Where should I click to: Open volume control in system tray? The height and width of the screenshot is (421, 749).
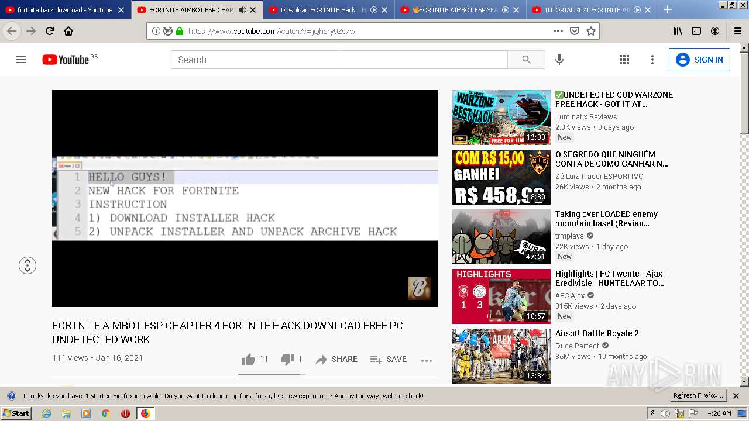666,413
